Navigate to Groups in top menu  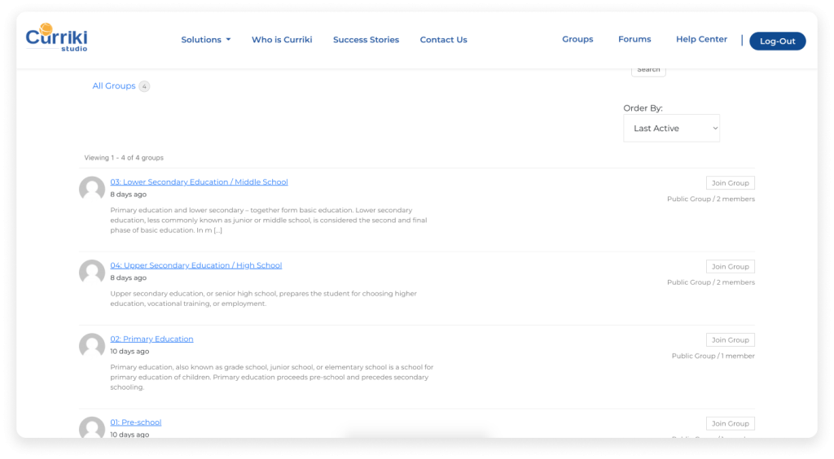[577, 39]
